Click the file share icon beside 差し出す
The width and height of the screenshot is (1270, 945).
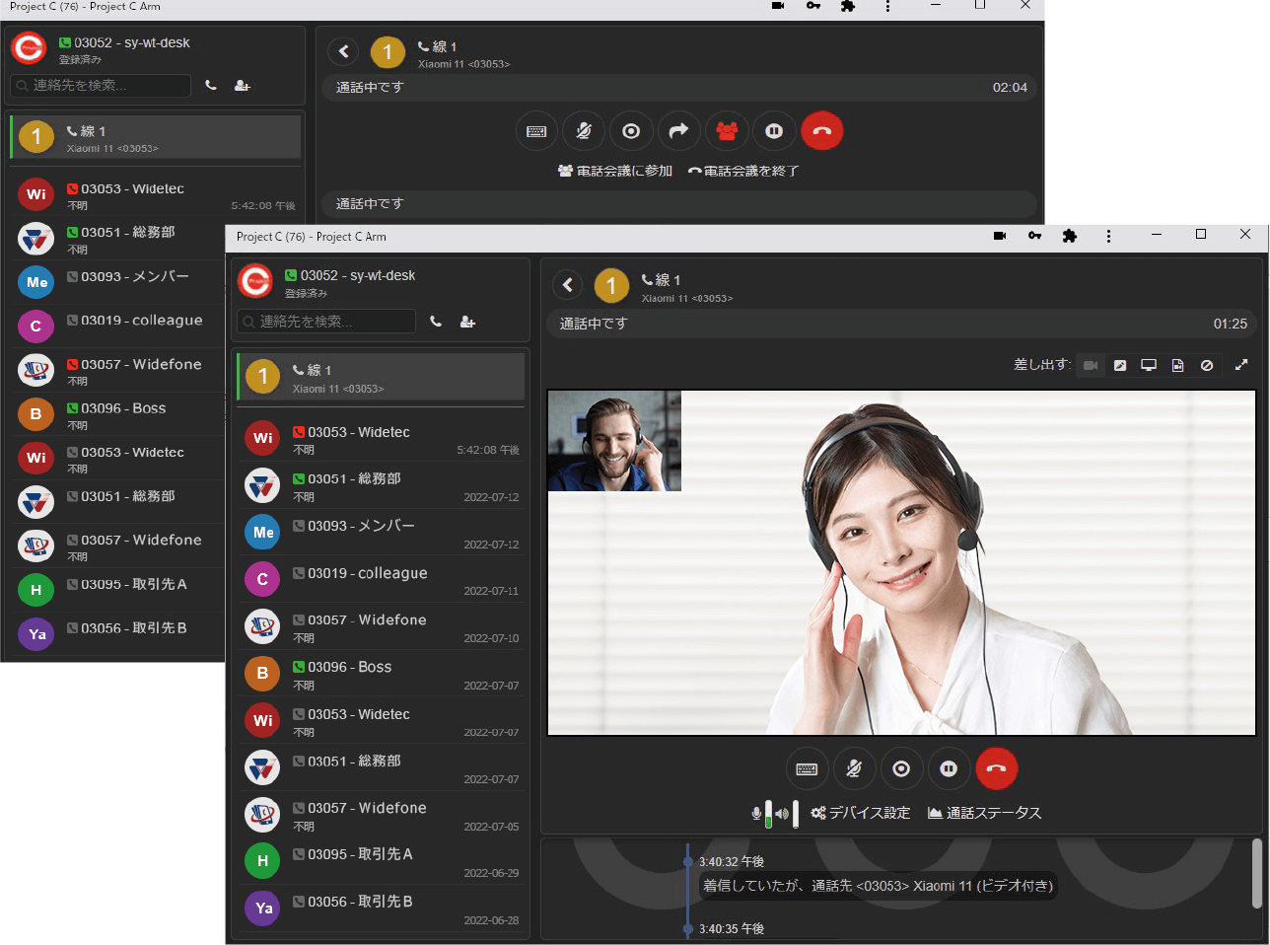tap(1177, 365)
